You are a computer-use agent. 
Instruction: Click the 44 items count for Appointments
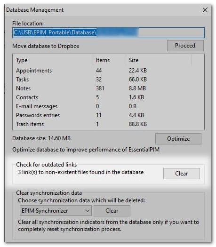click(99, 71)
